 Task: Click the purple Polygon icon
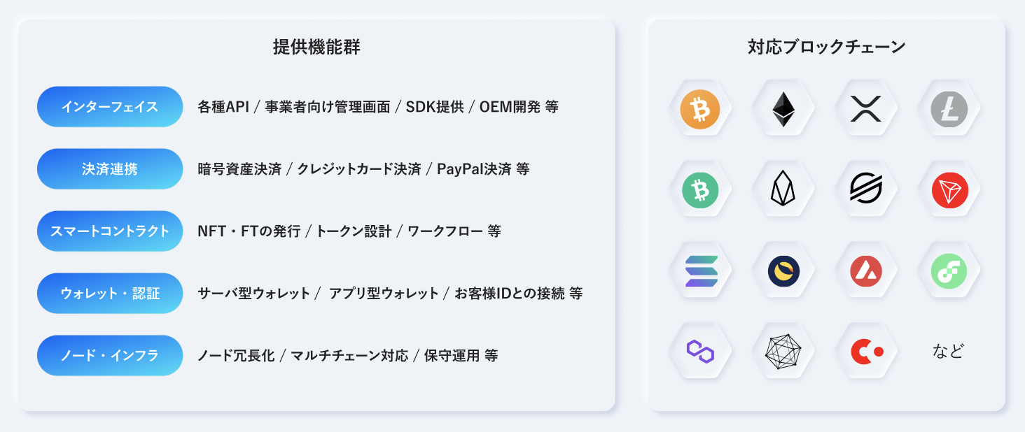699,351
